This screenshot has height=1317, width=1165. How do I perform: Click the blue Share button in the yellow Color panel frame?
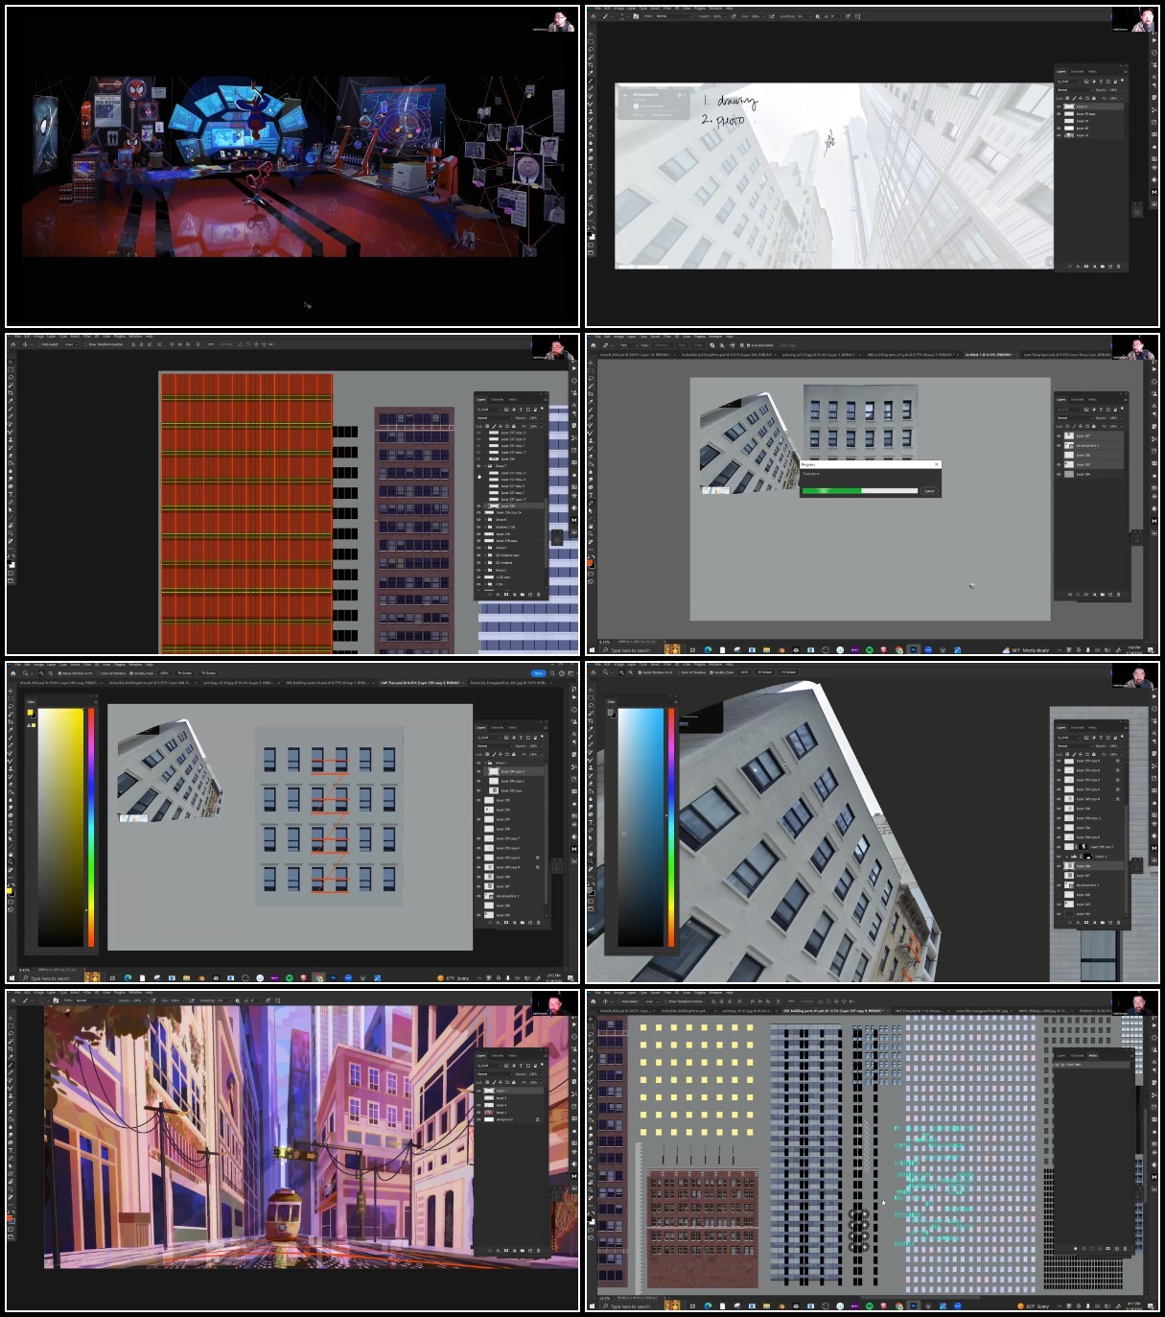[x=538, y=672]
